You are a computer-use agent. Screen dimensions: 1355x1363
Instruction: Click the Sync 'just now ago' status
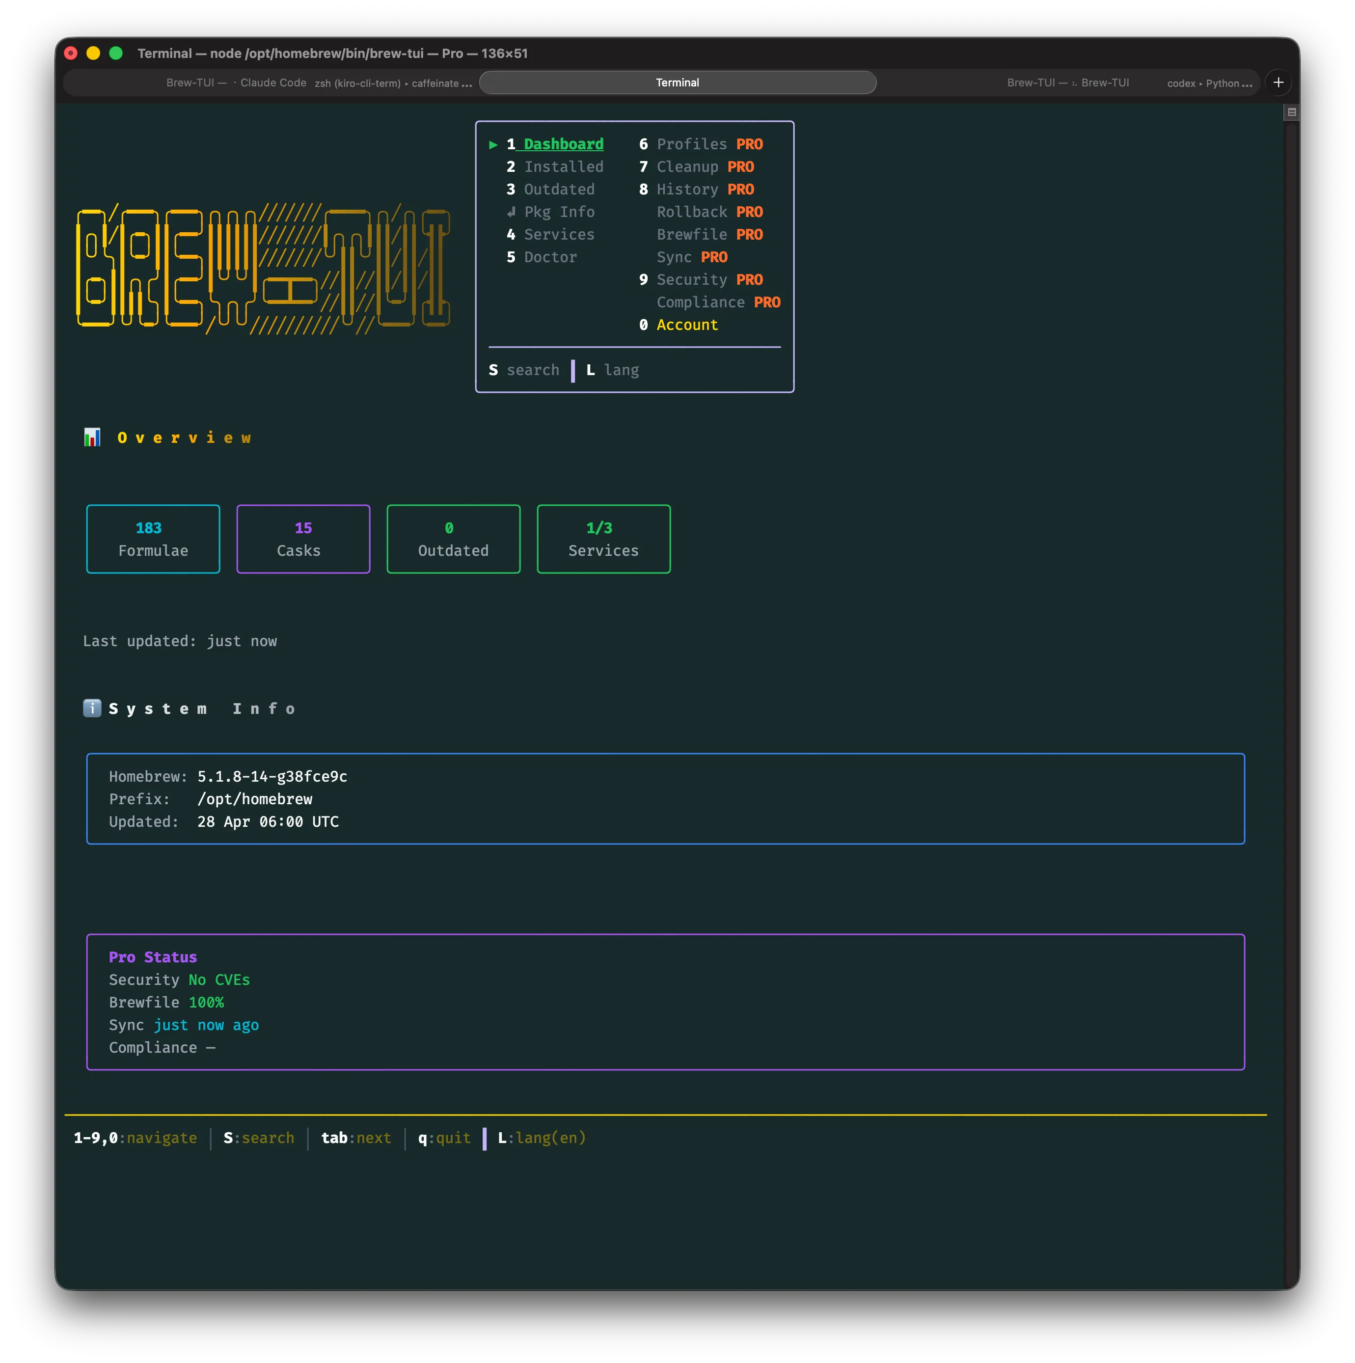(206, 1024)
